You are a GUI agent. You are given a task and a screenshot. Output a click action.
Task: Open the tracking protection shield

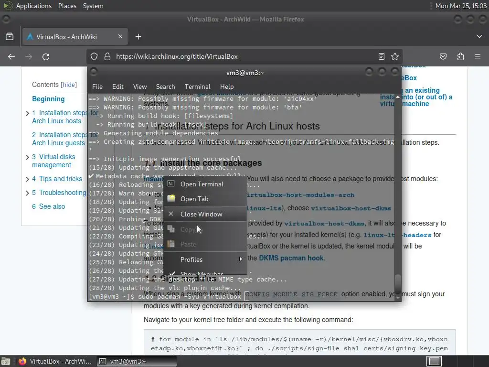[94, 56]
